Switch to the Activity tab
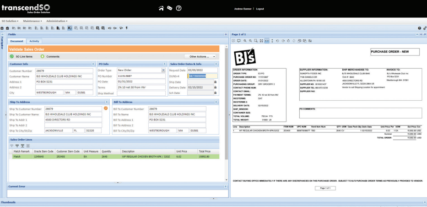The width and height of the screenshot is (427, 207). (34, 41)
